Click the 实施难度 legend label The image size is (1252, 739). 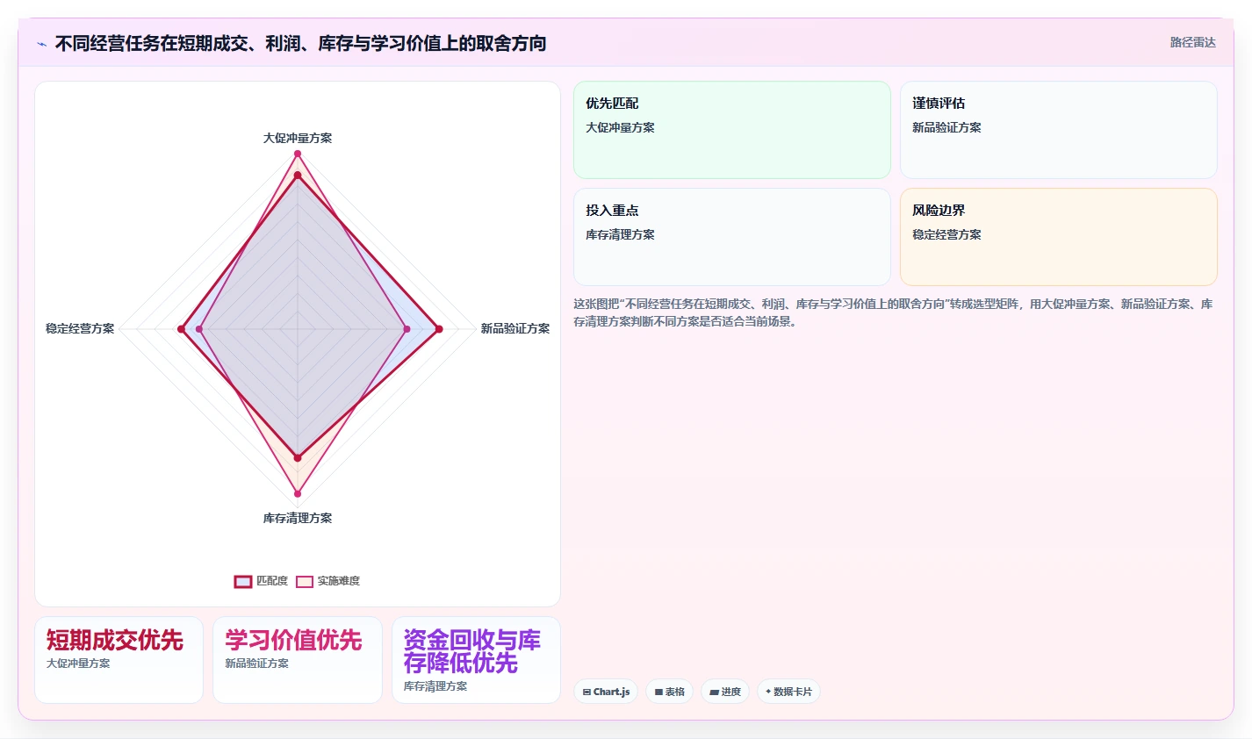[339, 581]
